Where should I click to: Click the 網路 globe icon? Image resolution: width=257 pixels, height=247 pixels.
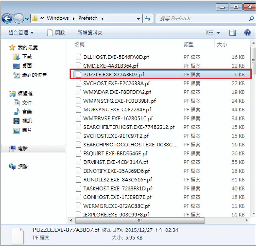click(12, 167)
